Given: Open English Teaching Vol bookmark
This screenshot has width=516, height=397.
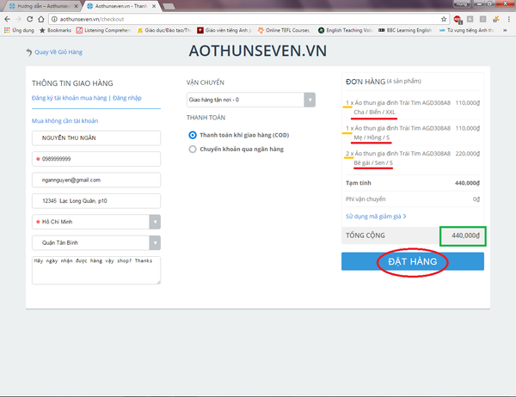Looking at the screenshot, I should [x=345, y=30].
